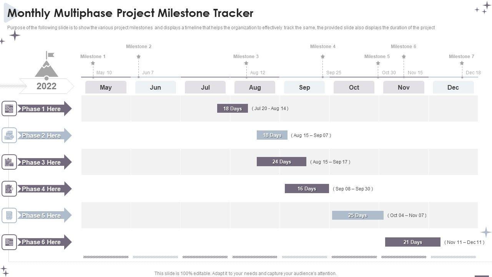Select the Milestone 4 star marker
The width and height of the screenshot is (492, 277).
click(x=322, y=57)
